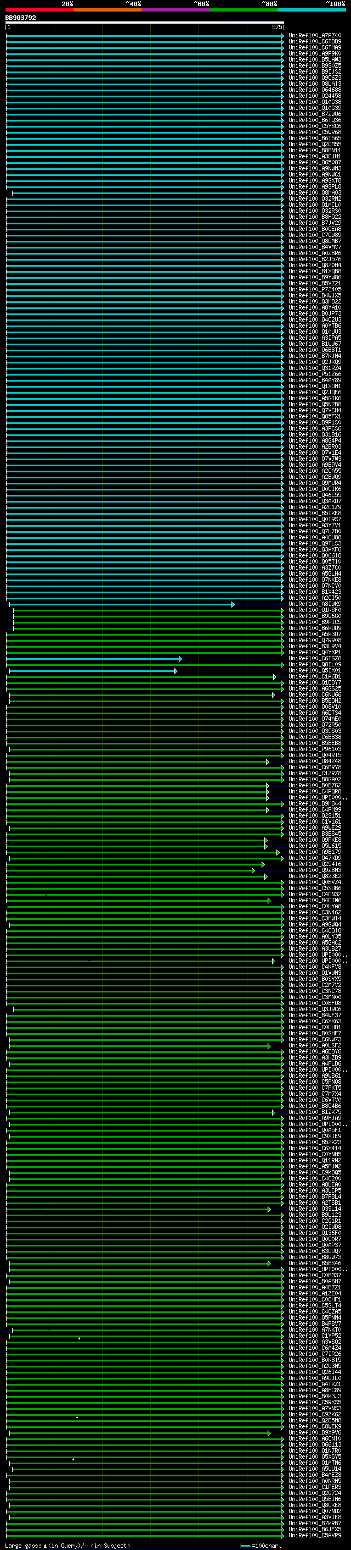Open hit UniRef100_A9P9K0
The image size is (351, 1550).
click(x=314, y=53)
